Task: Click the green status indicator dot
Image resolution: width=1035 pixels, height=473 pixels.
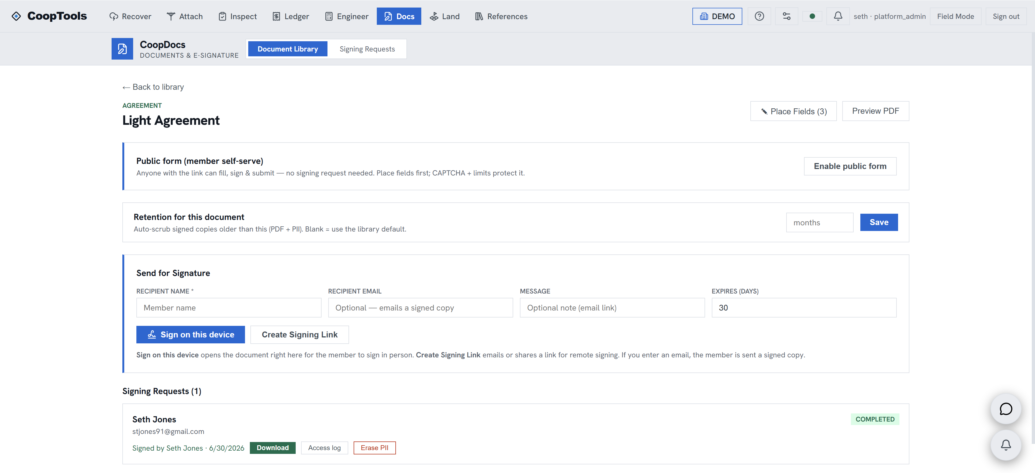Action: coord(812,16)
